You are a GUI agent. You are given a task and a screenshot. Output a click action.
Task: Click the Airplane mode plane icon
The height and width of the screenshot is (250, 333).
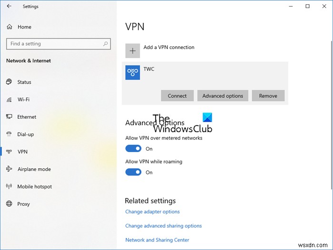(9, 169)
